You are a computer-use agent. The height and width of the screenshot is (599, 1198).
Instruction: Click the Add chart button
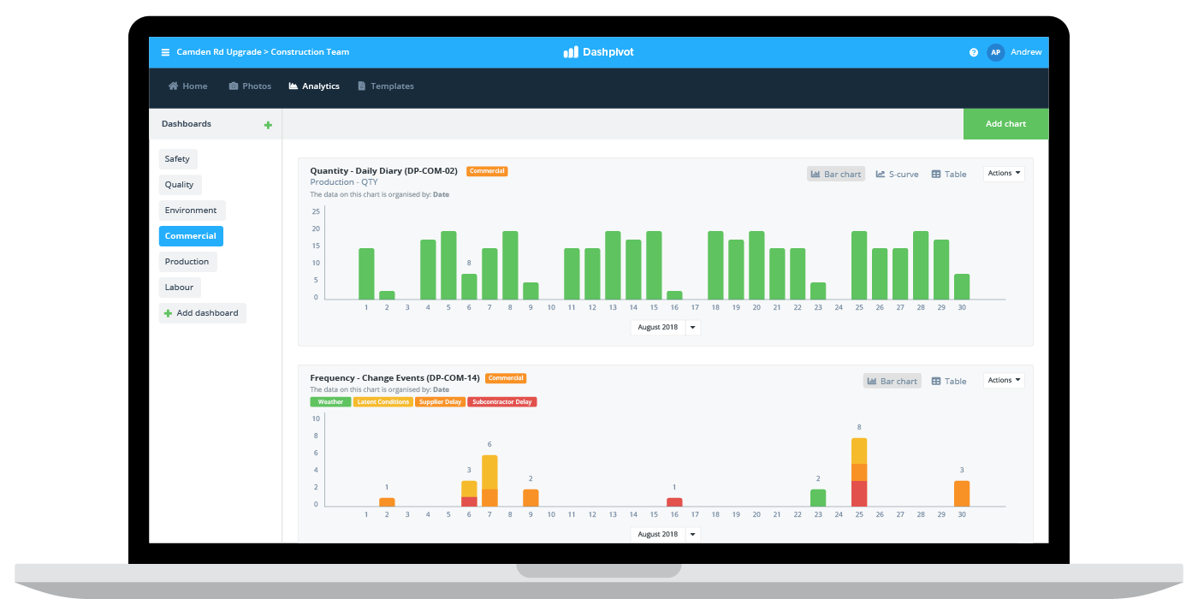click(x=1005, y=124)
